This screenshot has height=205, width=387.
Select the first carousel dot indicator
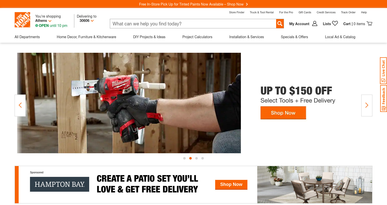pos(184,158)
